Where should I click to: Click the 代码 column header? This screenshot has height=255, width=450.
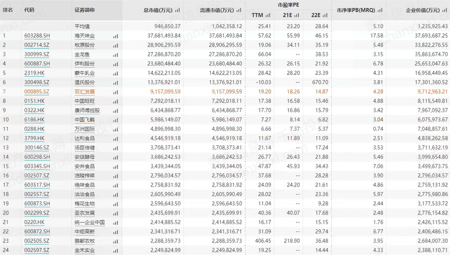tap(29, 10)
